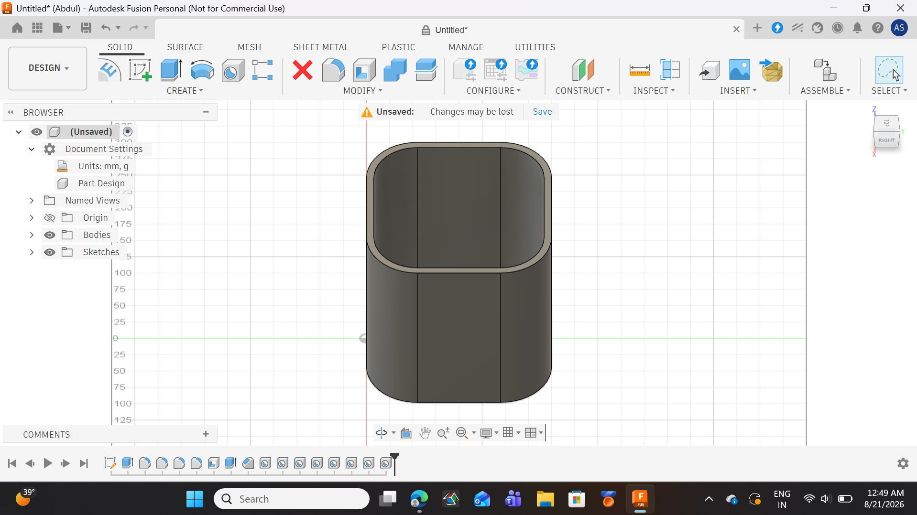Click the Combine tool icon
917x515 pixels.
pos(395,70)
